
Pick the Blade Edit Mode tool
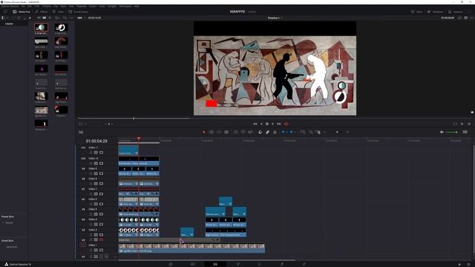[226, 132]
